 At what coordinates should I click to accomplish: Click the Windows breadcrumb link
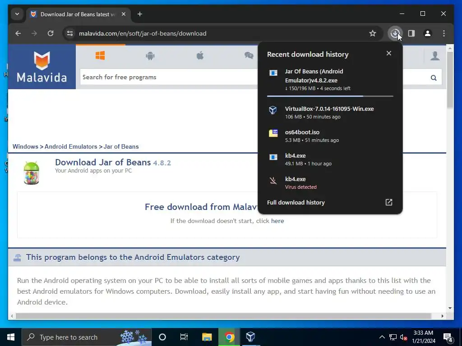[x=25, y=146]
